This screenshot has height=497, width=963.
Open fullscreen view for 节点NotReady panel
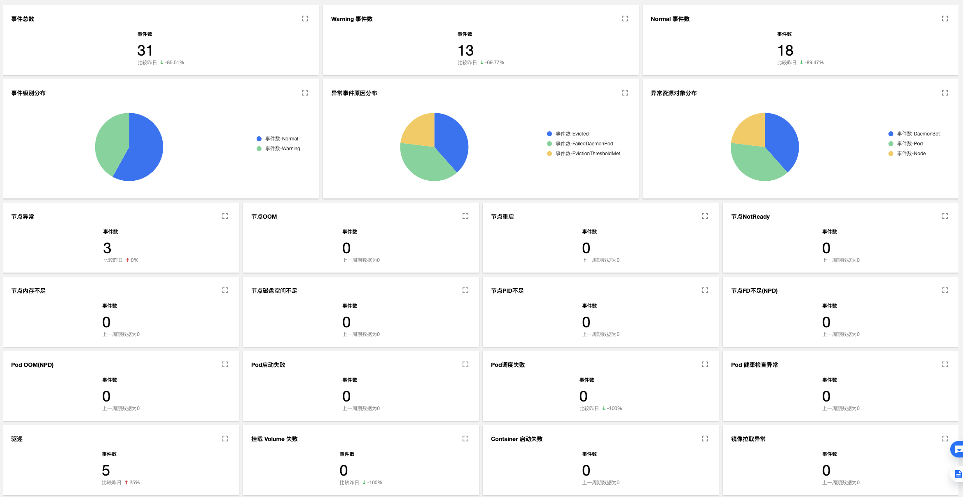coord(945,216)
